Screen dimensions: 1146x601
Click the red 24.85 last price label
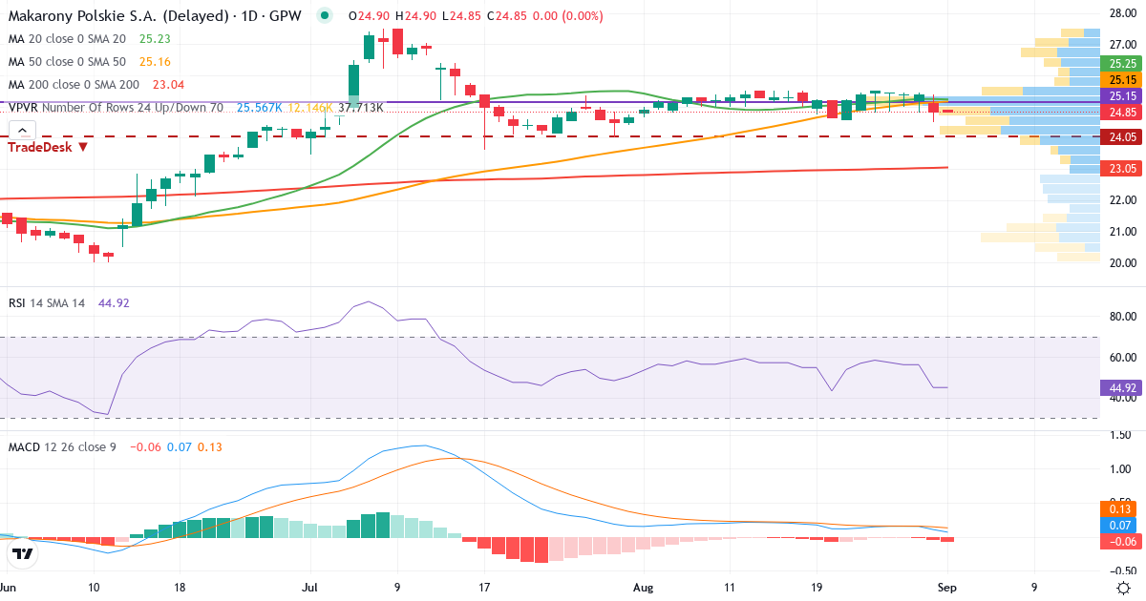pyautogui.click(x=1122, y=113)
